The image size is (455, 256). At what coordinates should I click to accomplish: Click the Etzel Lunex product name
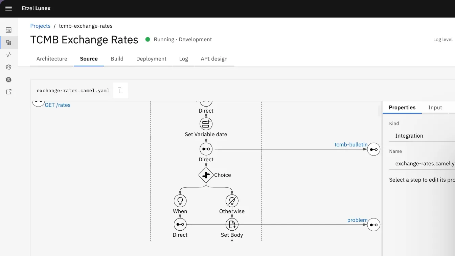click(36, 8)
